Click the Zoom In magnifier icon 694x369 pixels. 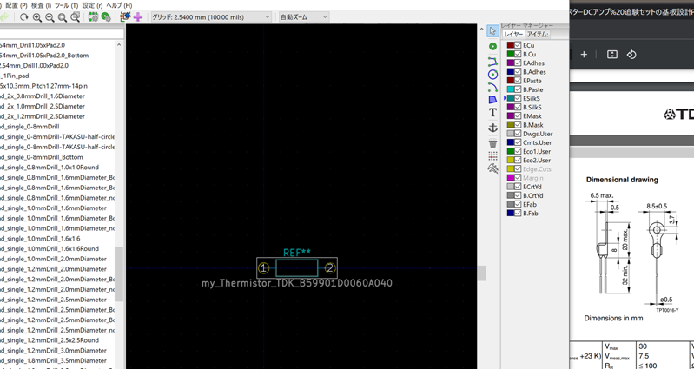[x=37, y=17]
